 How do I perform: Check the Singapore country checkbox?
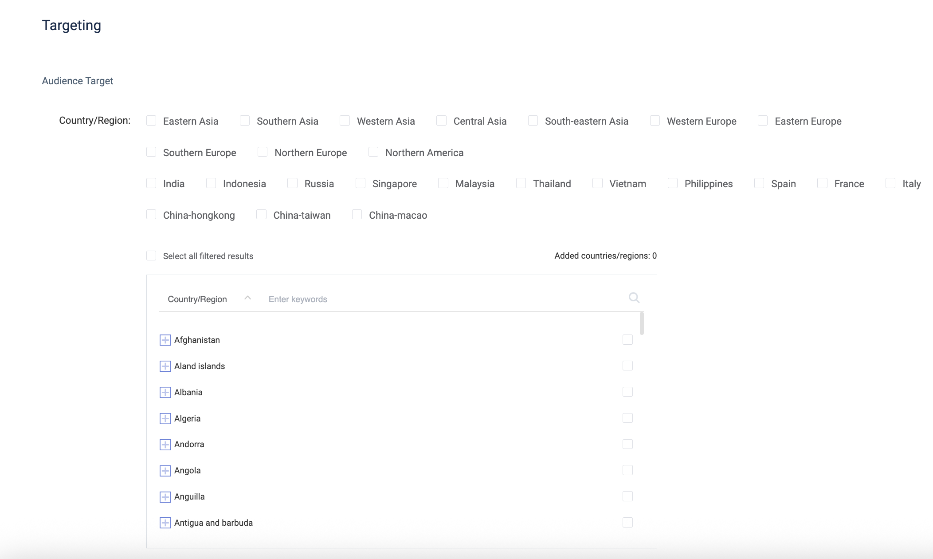click(x=361, y=183)
